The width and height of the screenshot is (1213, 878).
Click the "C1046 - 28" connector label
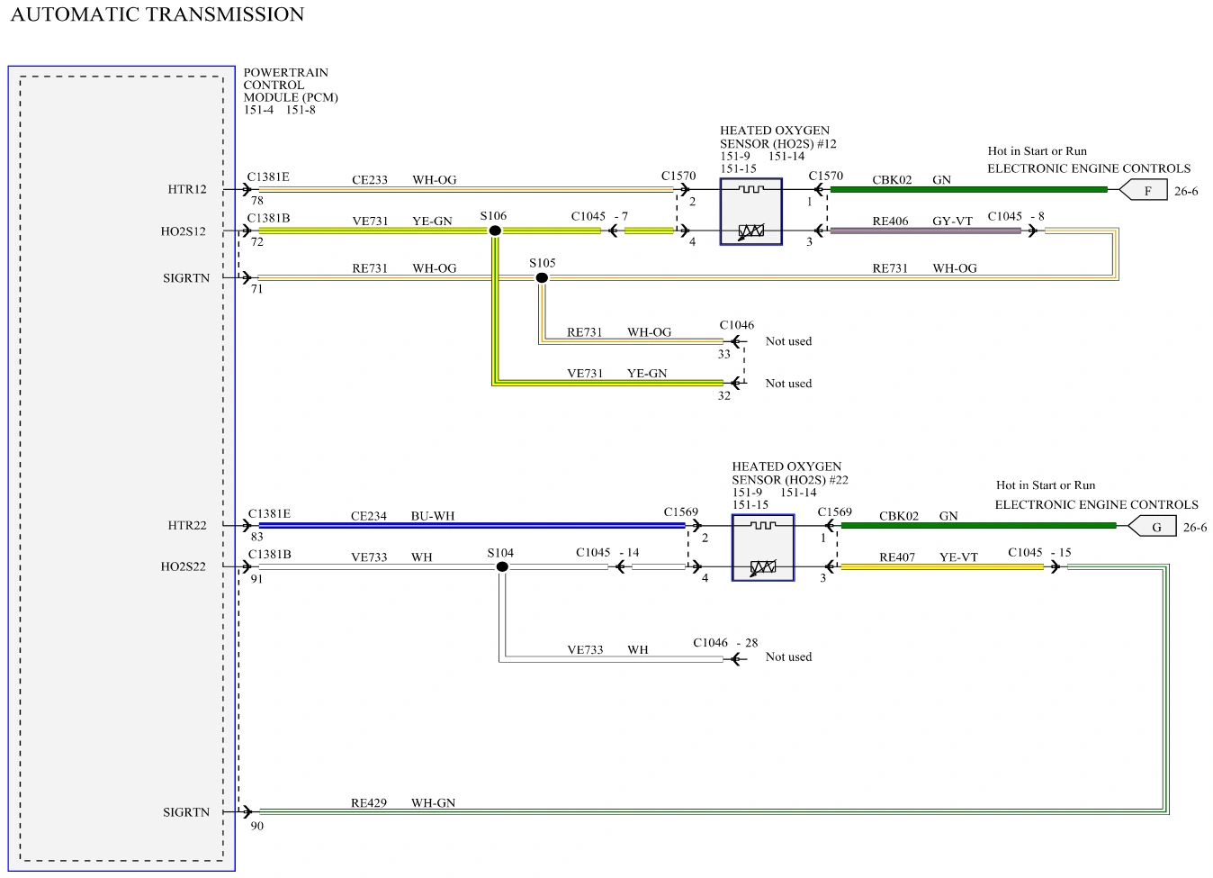725,643
